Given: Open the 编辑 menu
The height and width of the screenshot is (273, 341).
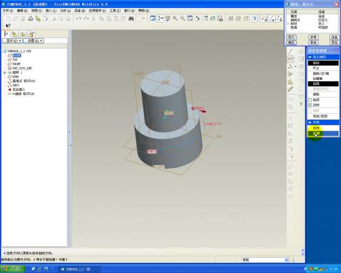Looking at the screenshot, I should pos(22,10).
